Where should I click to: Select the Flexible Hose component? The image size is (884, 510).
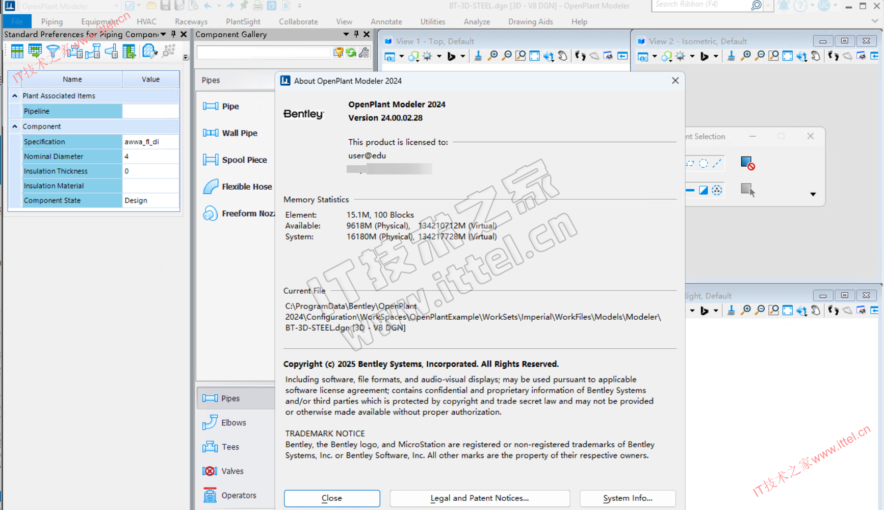pyautogui.click(x=247, y=187)
